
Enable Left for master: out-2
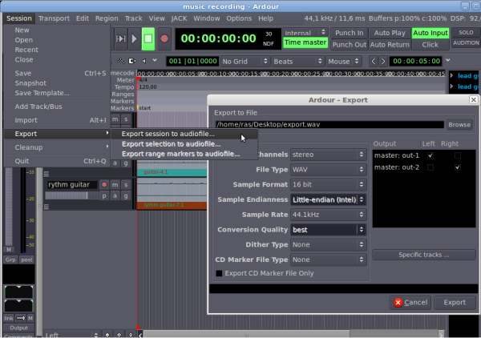coord(430,167)
